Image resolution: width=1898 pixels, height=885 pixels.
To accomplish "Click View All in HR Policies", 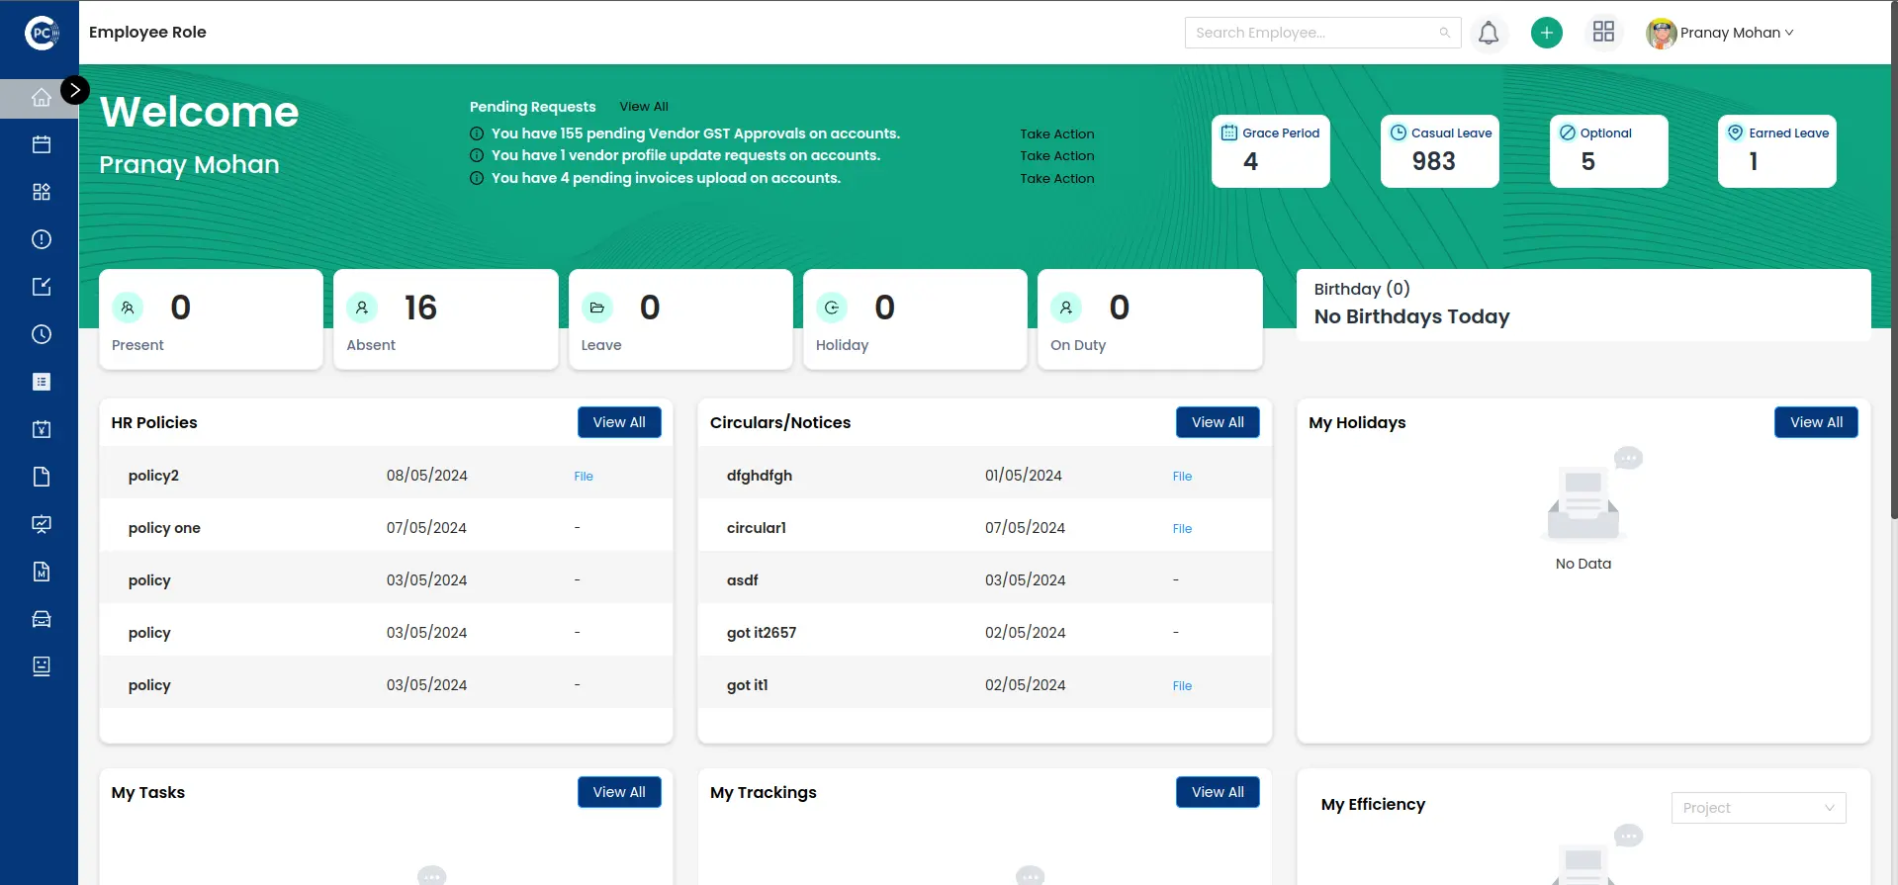I will click(x=618, y=422).
